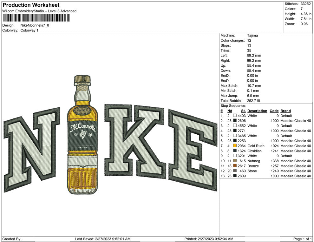314x242 pixels.
Task: Click the Gold Rush description in row 7
Action: click(x=256, y=146)
